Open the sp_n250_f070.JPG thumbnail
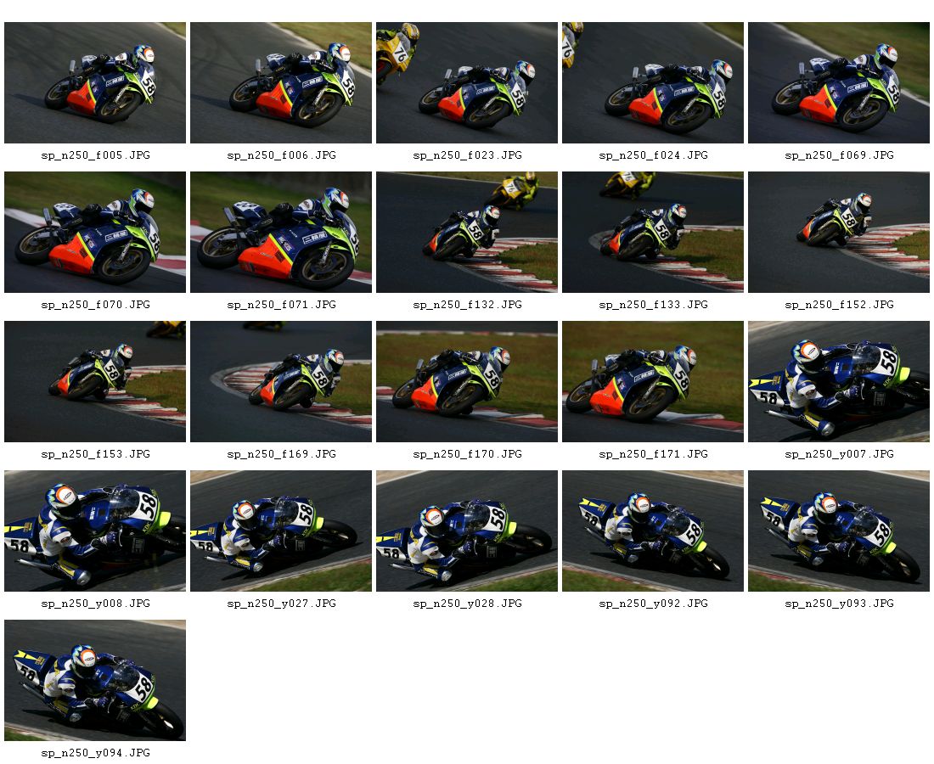The image size is (934, 764). pos(95,233)
